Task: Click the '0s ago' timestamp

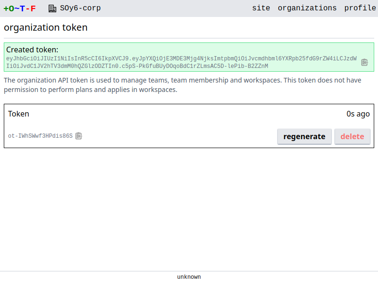Action: click(358, 114)
